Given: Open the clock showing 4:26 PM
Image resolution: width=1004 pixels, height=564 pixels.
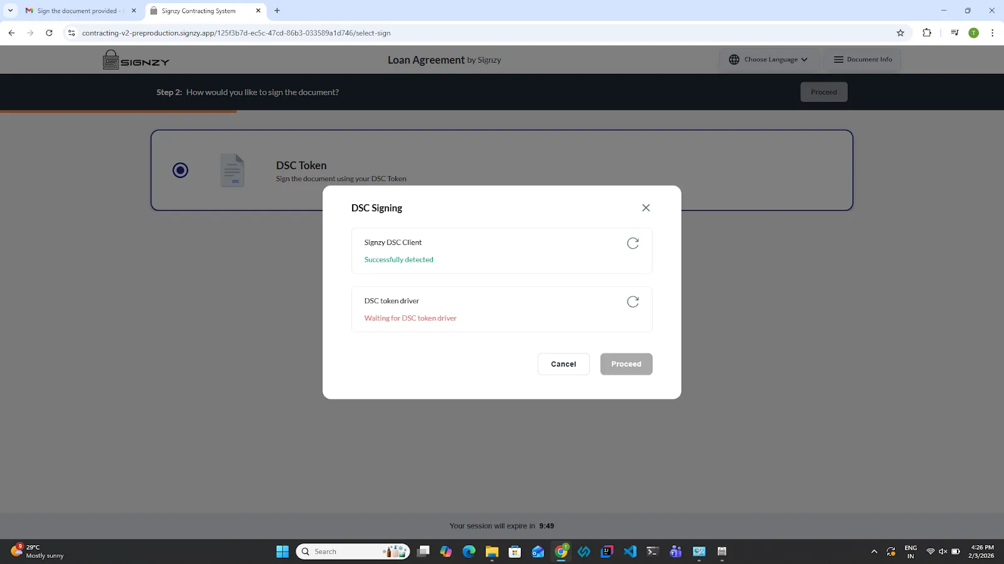Looking at the screenshot, I should tap(981, 551).
